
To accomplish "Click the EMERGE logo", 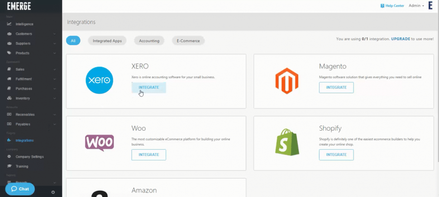I will pyautogui.click(x=19, y=6).
